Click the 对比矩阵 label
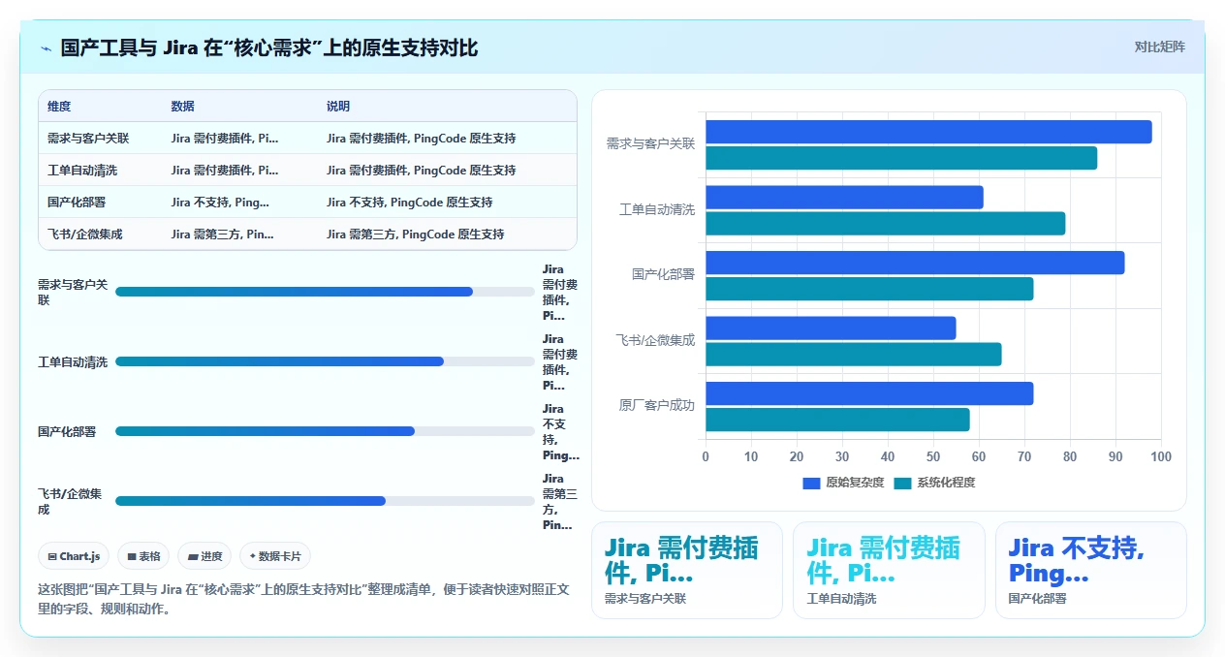Viewport: 1225px width, 657px height. coord(1159,47)
